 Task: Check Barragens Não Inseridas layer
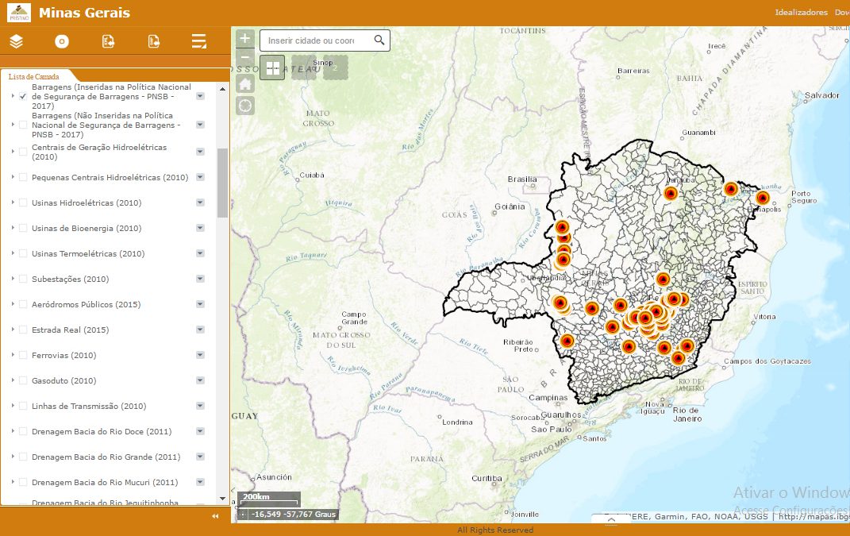[23, 125]
